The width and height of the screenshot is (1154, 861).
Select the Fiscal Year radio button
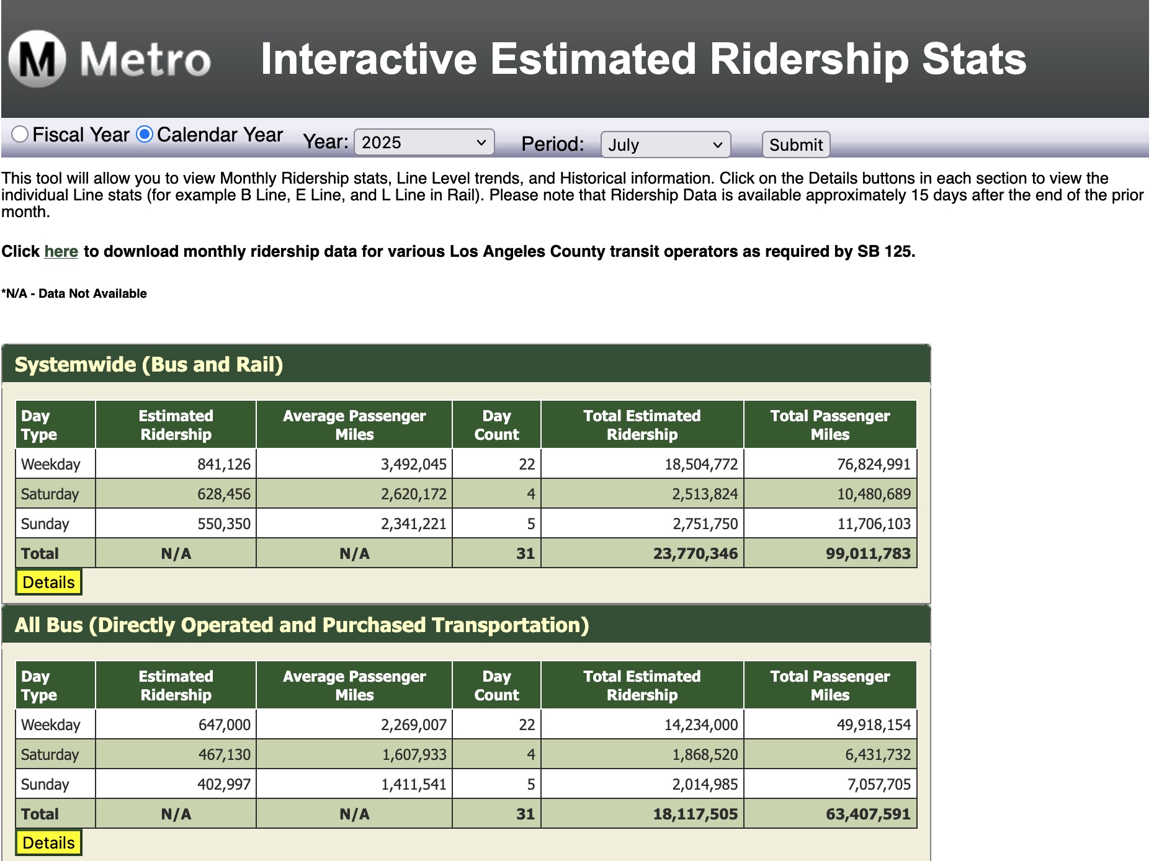(20, 134)
